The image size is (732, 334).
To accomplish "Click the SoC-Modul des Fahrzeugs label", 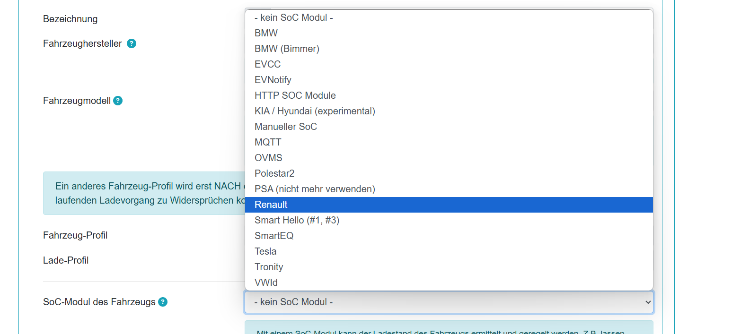I will (99, 302).
